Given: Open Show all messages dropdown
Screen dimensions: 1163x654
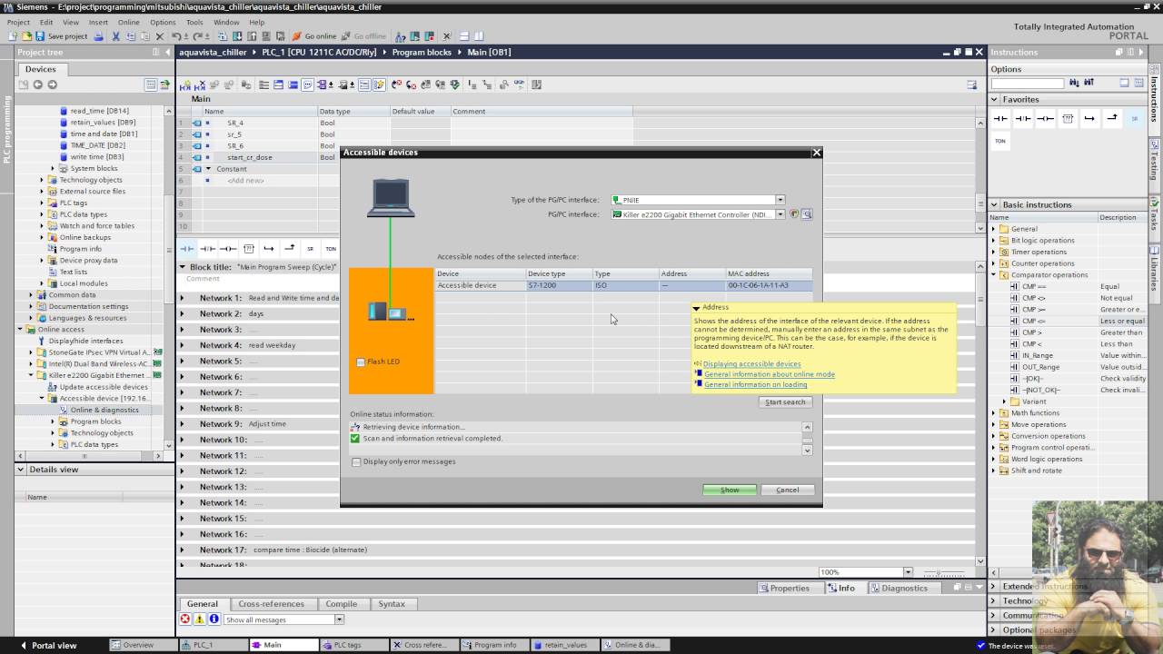Looking at the screenshot, I should coord(339,619).
